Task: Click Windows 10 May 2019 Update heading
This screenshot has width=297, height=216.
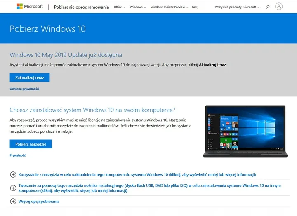Action: (66, 55)
